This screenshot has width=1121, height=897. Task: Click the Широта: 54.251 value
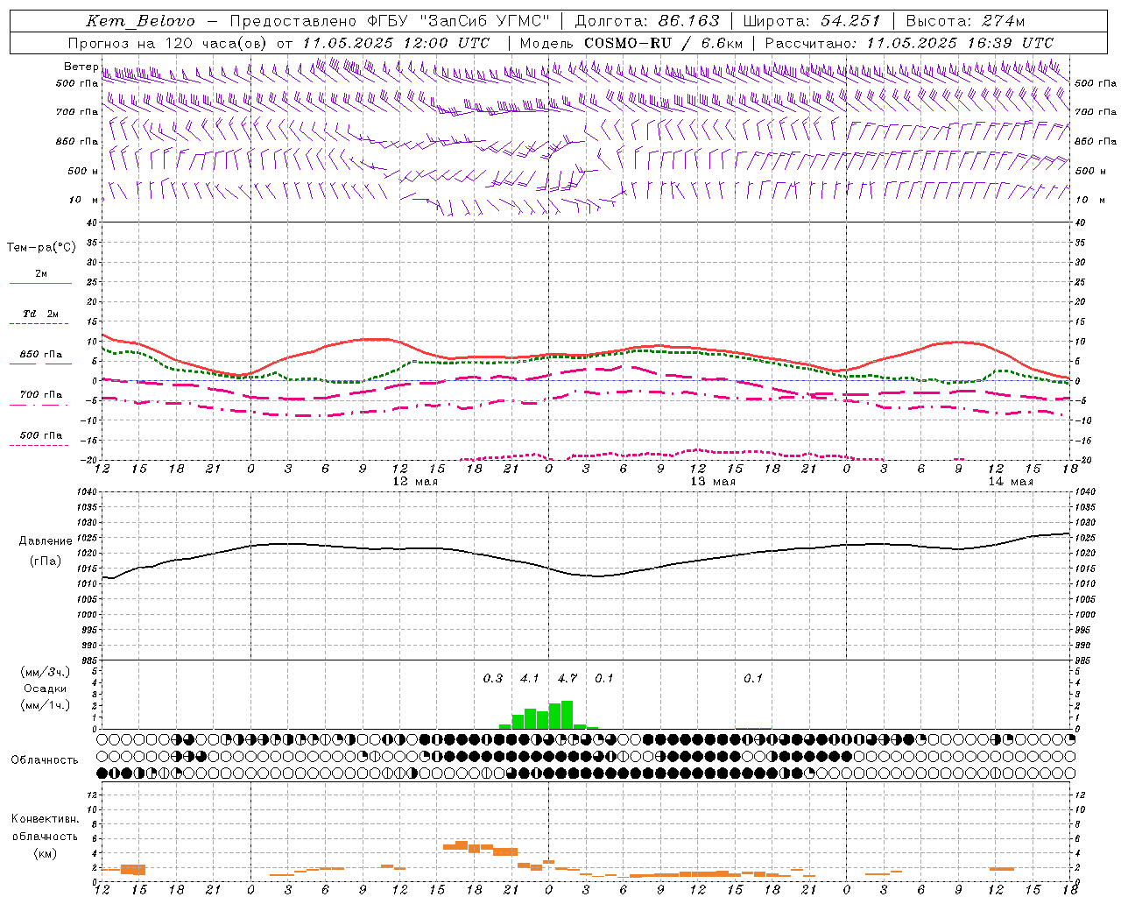[x=811, y=21]
